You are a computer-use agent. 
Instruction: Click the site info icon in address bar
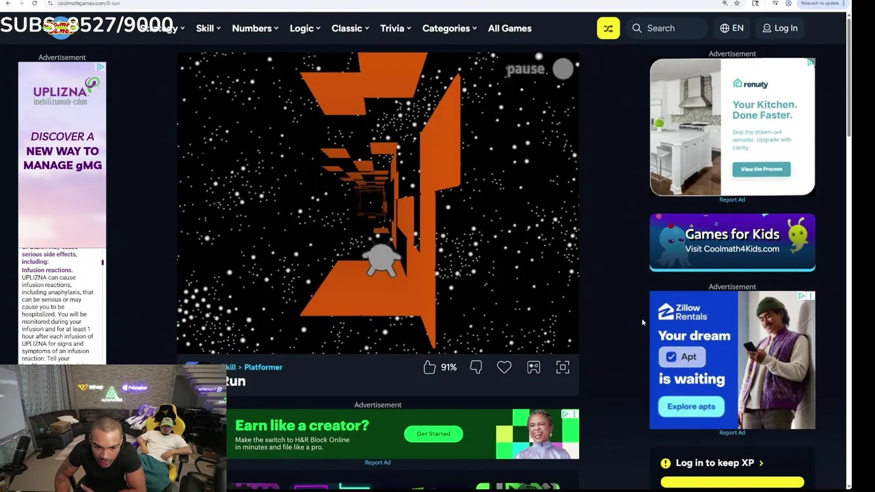50,3
